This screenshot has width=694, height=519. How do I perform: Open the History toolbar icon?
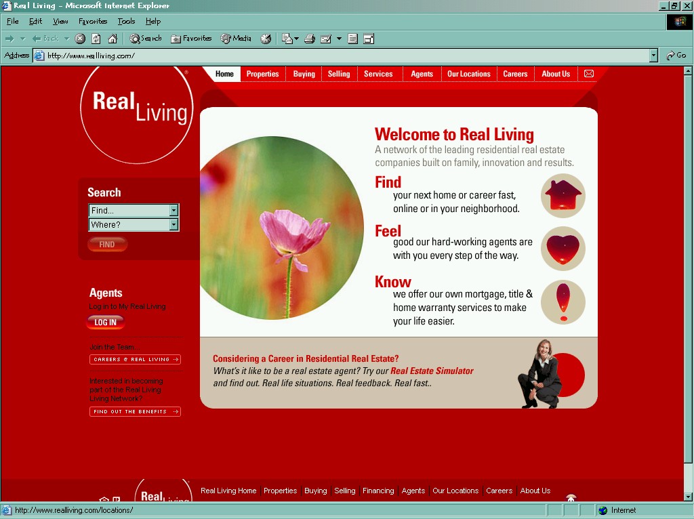pos(266,39)
